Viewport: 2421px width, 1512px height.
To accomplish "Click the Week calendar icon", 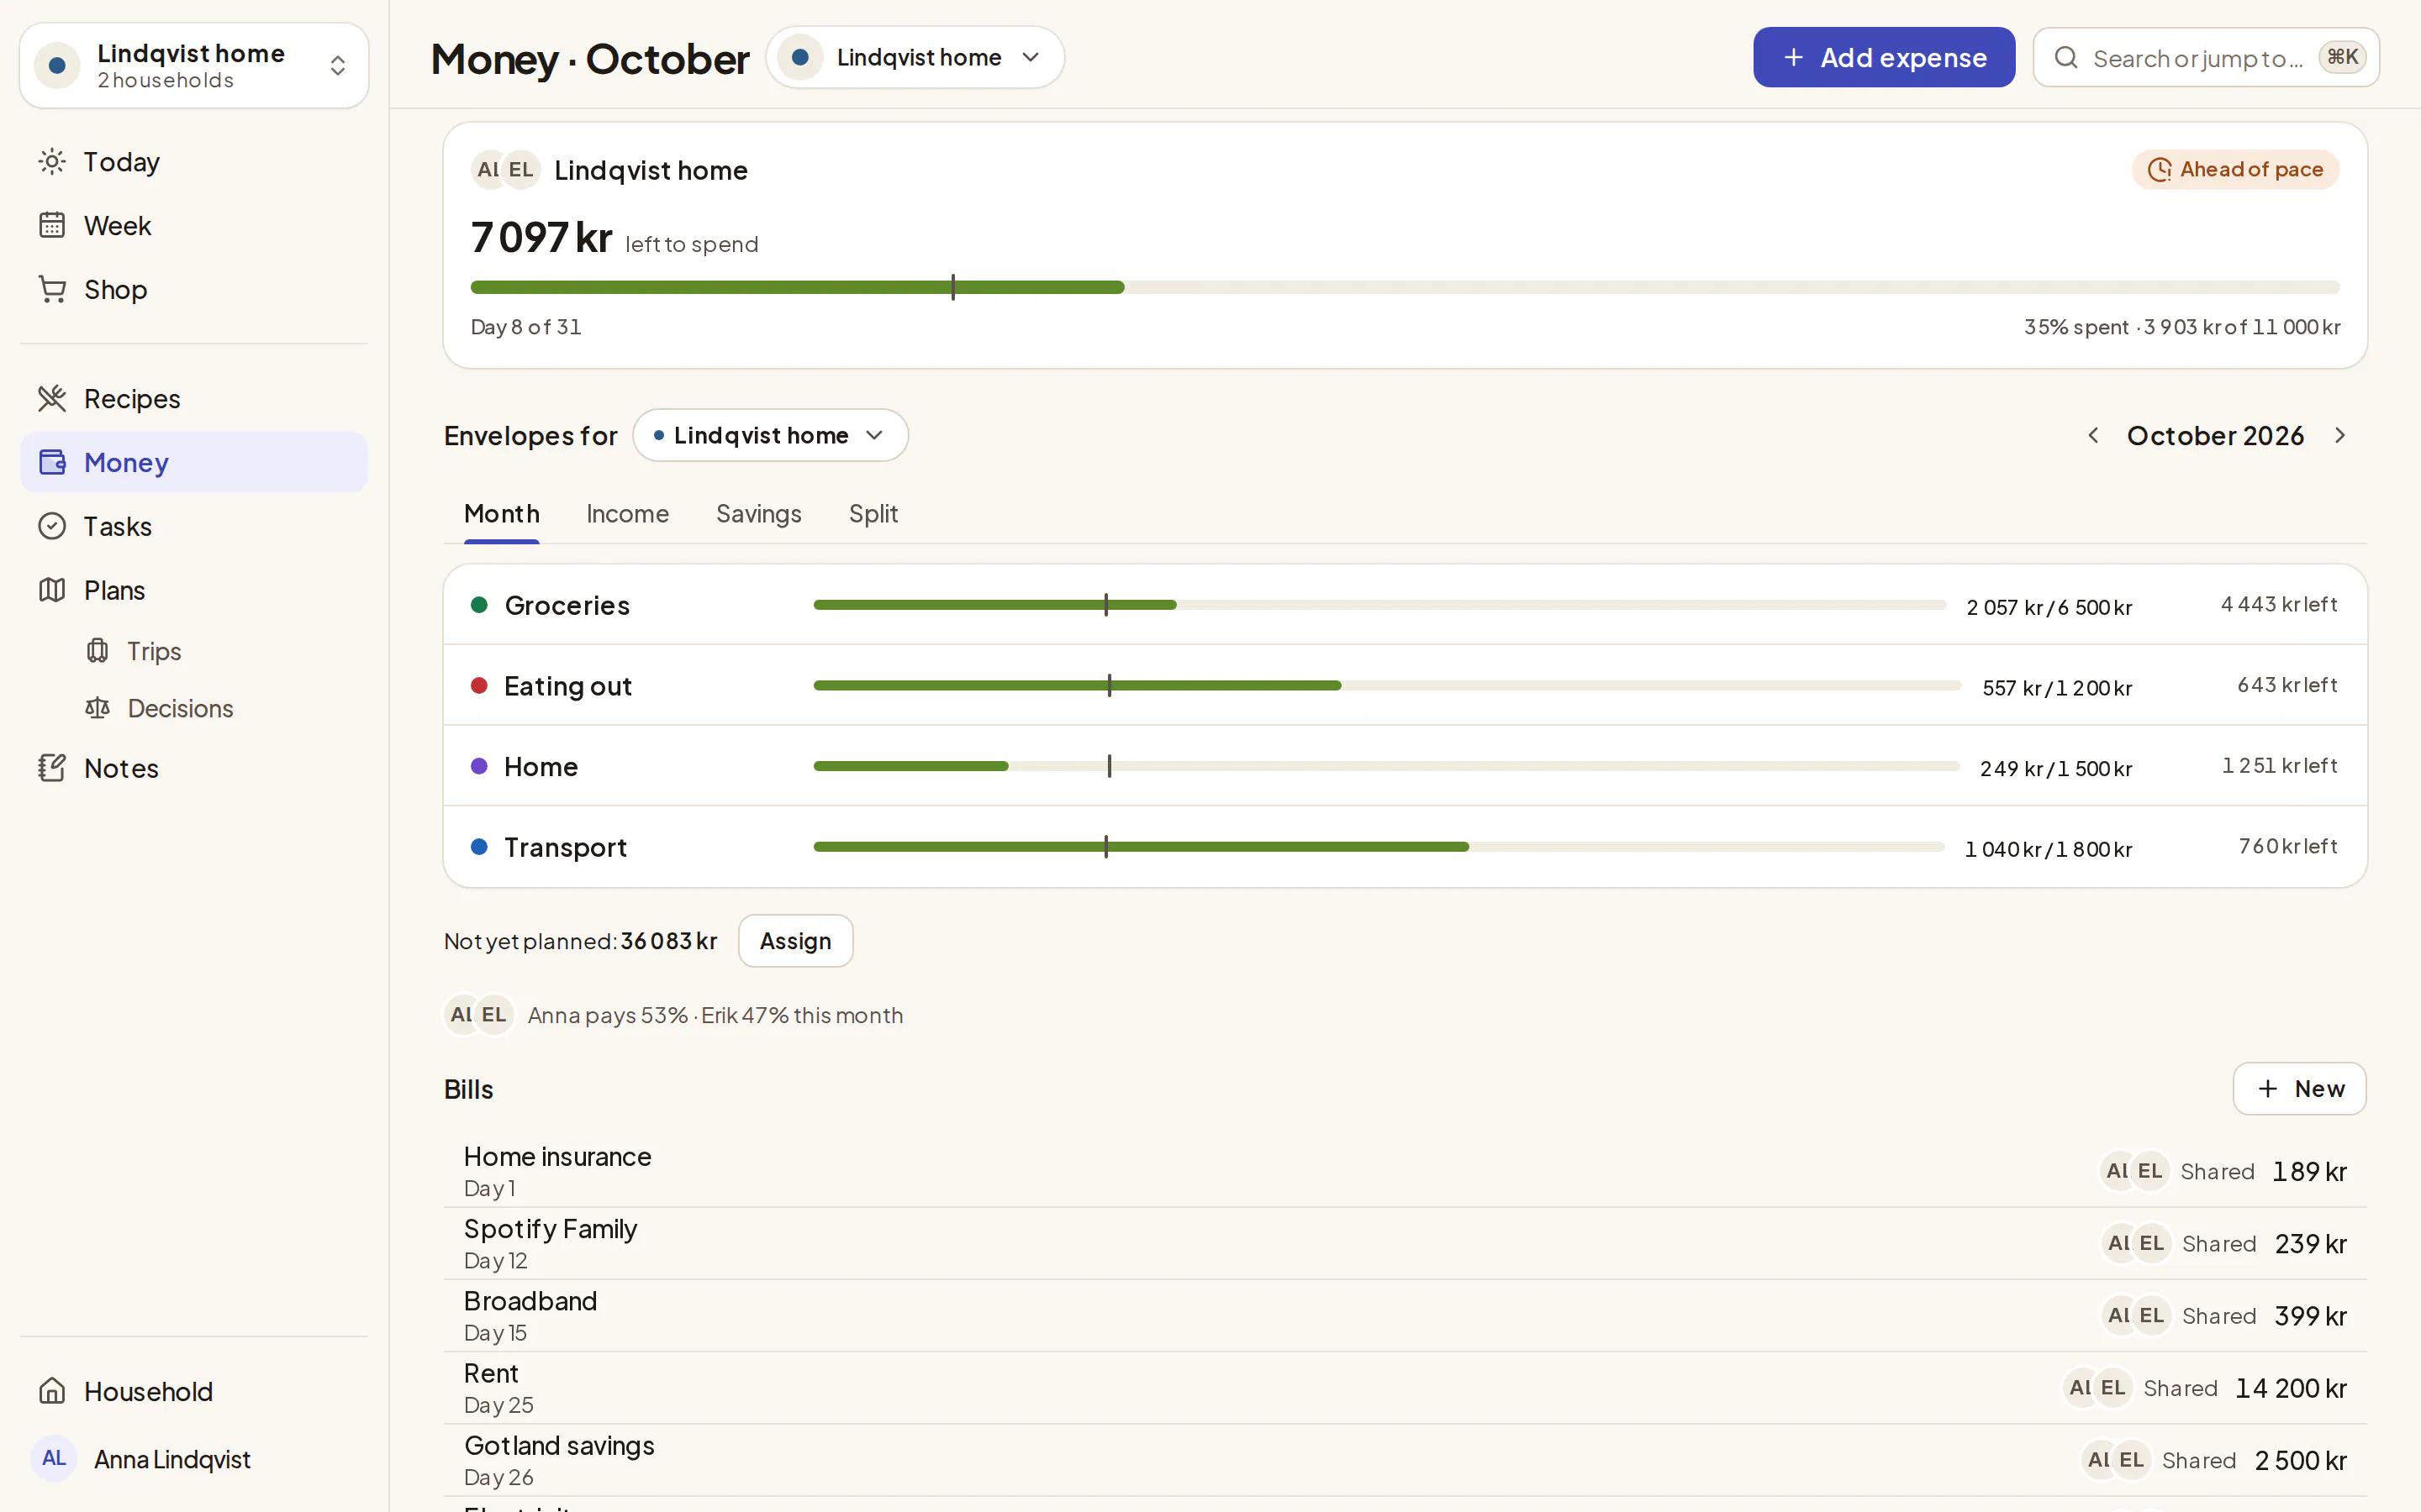I will (52, 225).
